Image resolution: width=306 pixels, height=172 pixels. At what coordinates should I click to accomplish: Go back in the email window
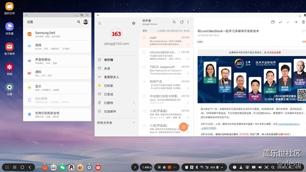point(98,15)
